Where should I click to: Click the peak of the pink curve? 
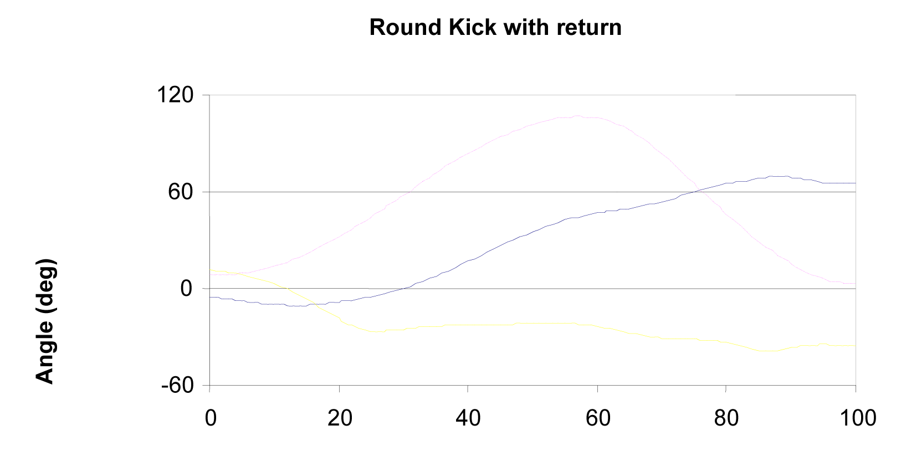coord(577,116)
